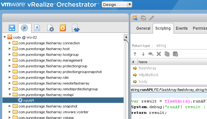Switch to the Events tab
The image size is (207, 119).
[x=182, y=28]
